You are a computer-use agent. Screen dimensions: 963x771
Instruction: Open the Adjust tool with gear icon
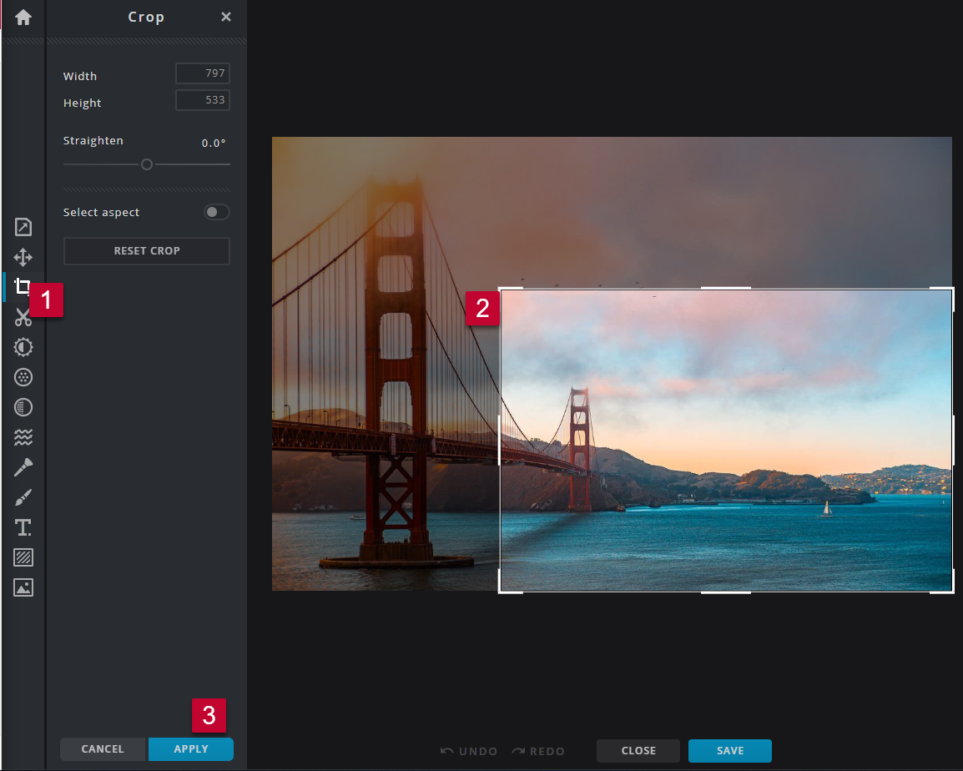[23, 346]
